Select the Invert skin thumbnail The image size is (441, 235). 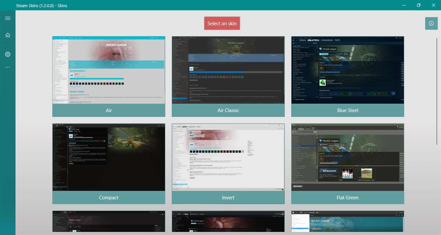tap(228, 157)
